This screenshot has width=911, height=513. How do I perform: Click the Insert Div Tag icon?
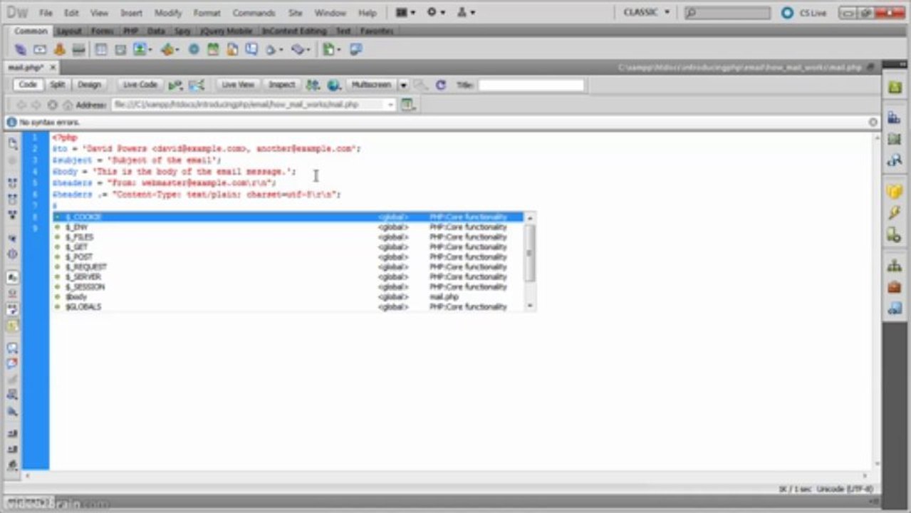coord(120,49)
